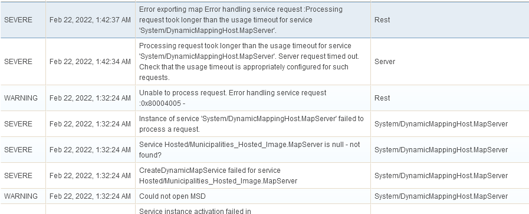Click the Rest source of the 0x80004005 warning
The height and width of the screenshot is (214, 529).
[x=382, y=98]
